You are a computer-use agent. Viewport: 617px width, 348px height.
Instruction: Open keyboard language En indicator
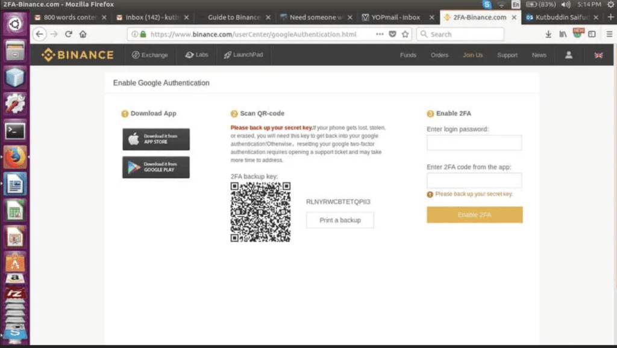[516, 4]
